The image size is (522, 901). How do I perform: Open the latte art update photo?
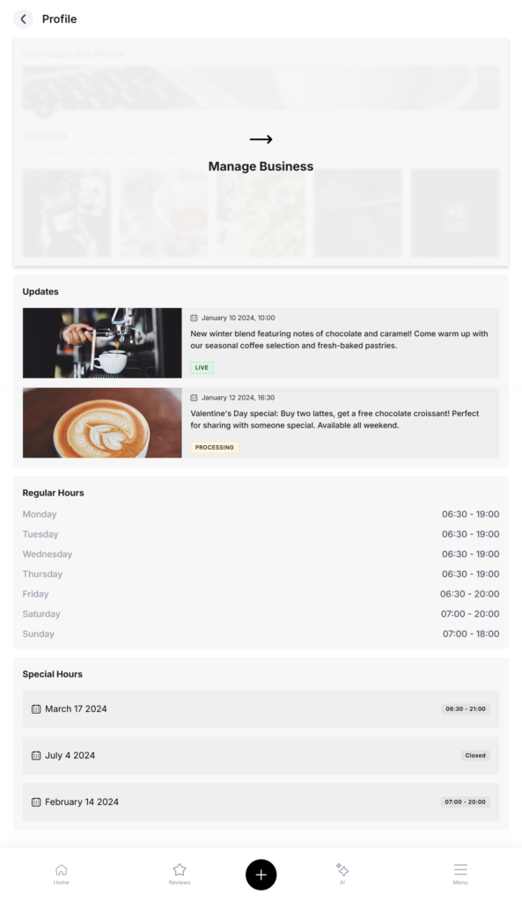102,423
